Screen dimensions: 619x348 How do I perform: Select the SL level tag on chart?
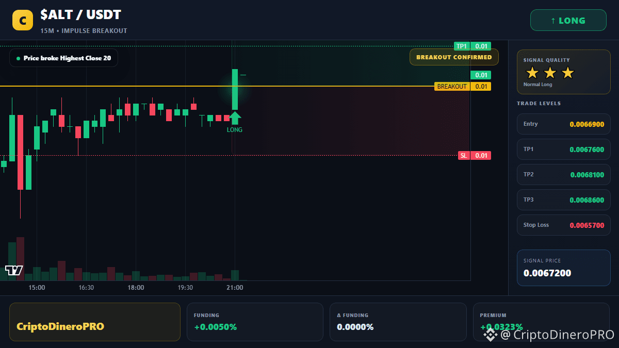[475, 155]
